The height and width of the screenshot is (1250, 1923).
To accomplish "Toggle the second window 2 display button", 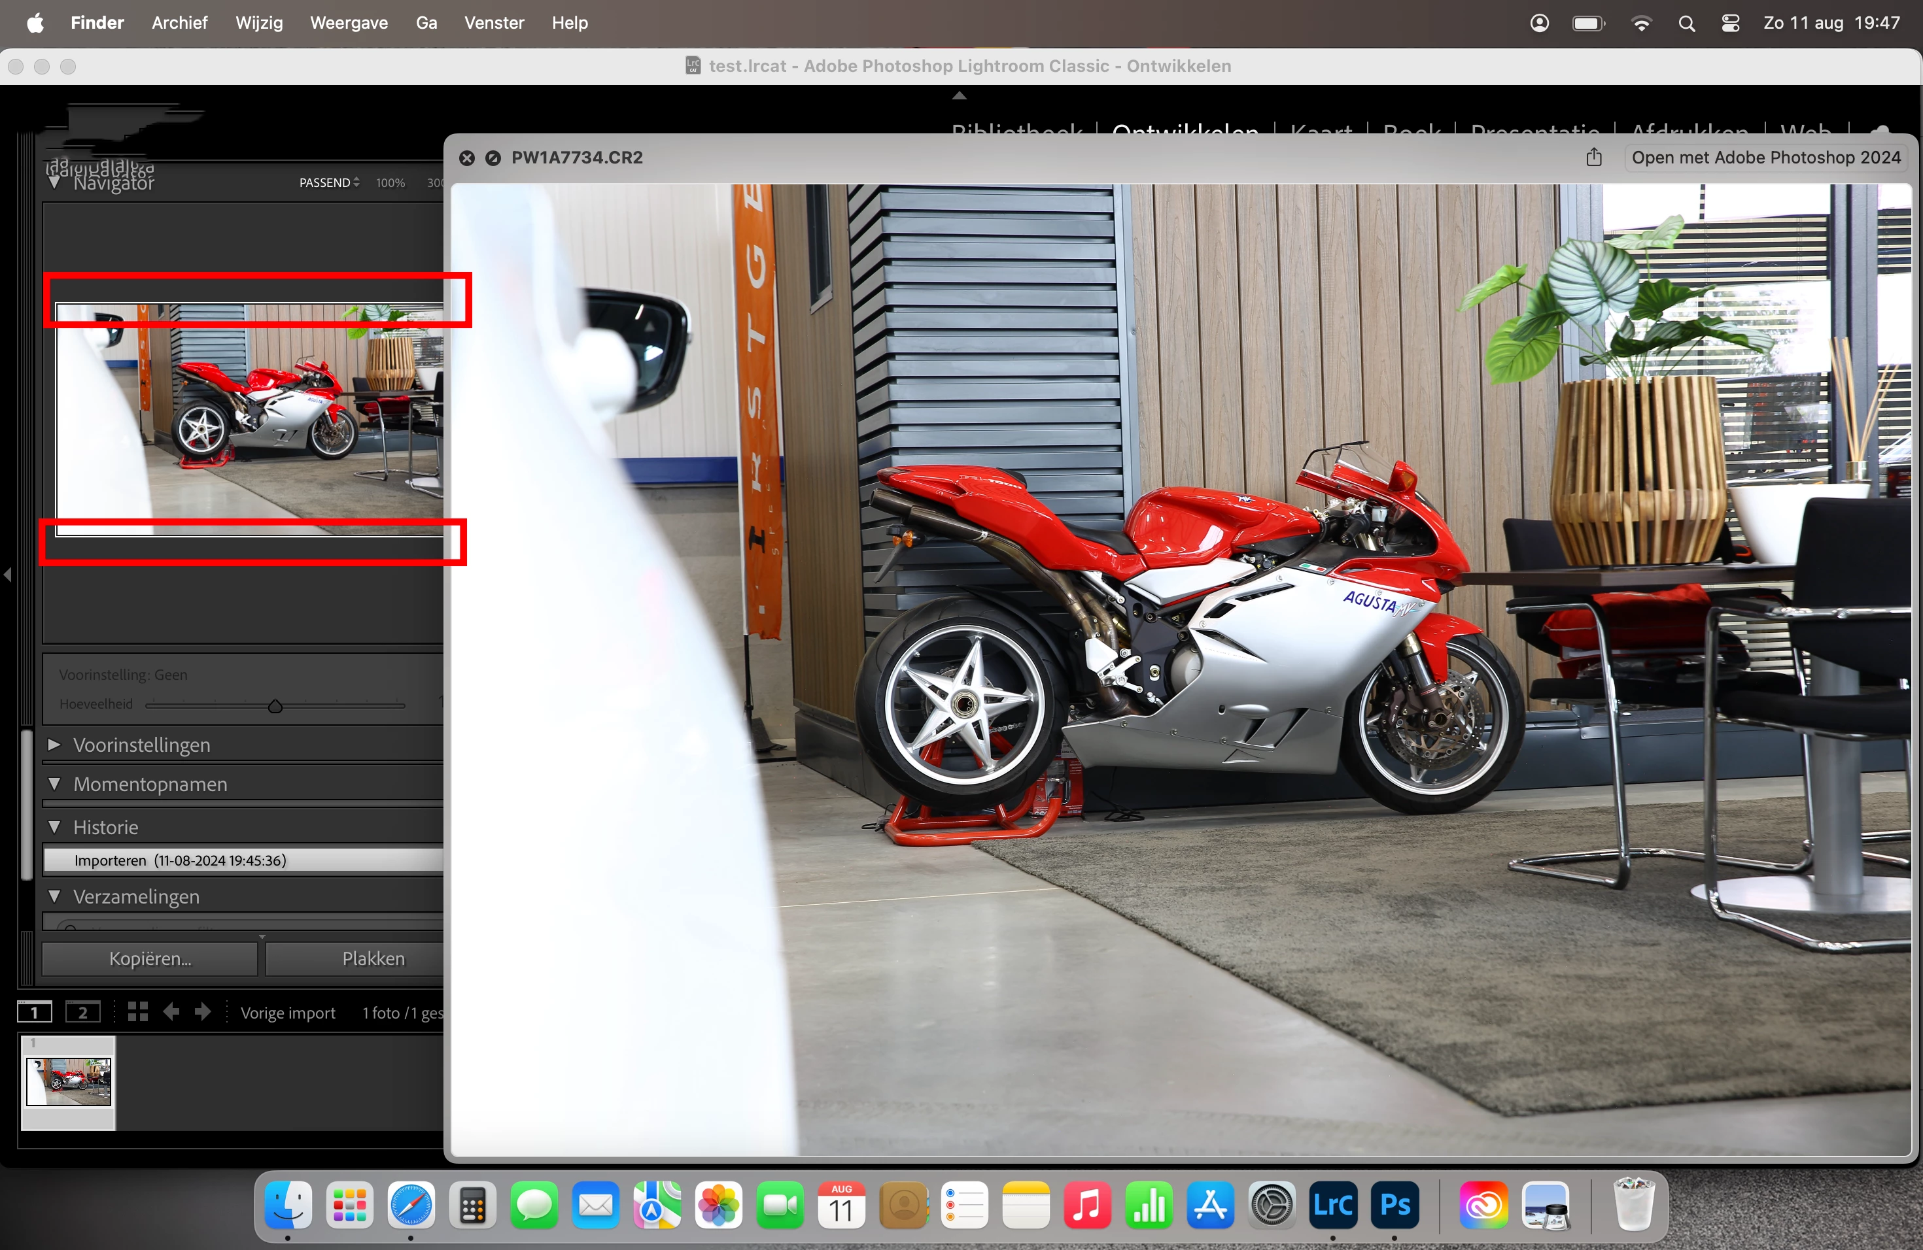I will pyautogui.click(x=82, y=1012).
